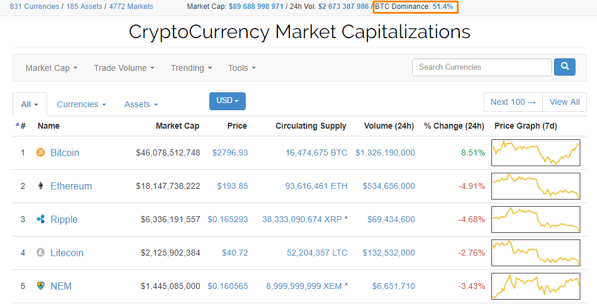Click the View All button
This screenshot has height=305, width=597.
coord(564,102)
